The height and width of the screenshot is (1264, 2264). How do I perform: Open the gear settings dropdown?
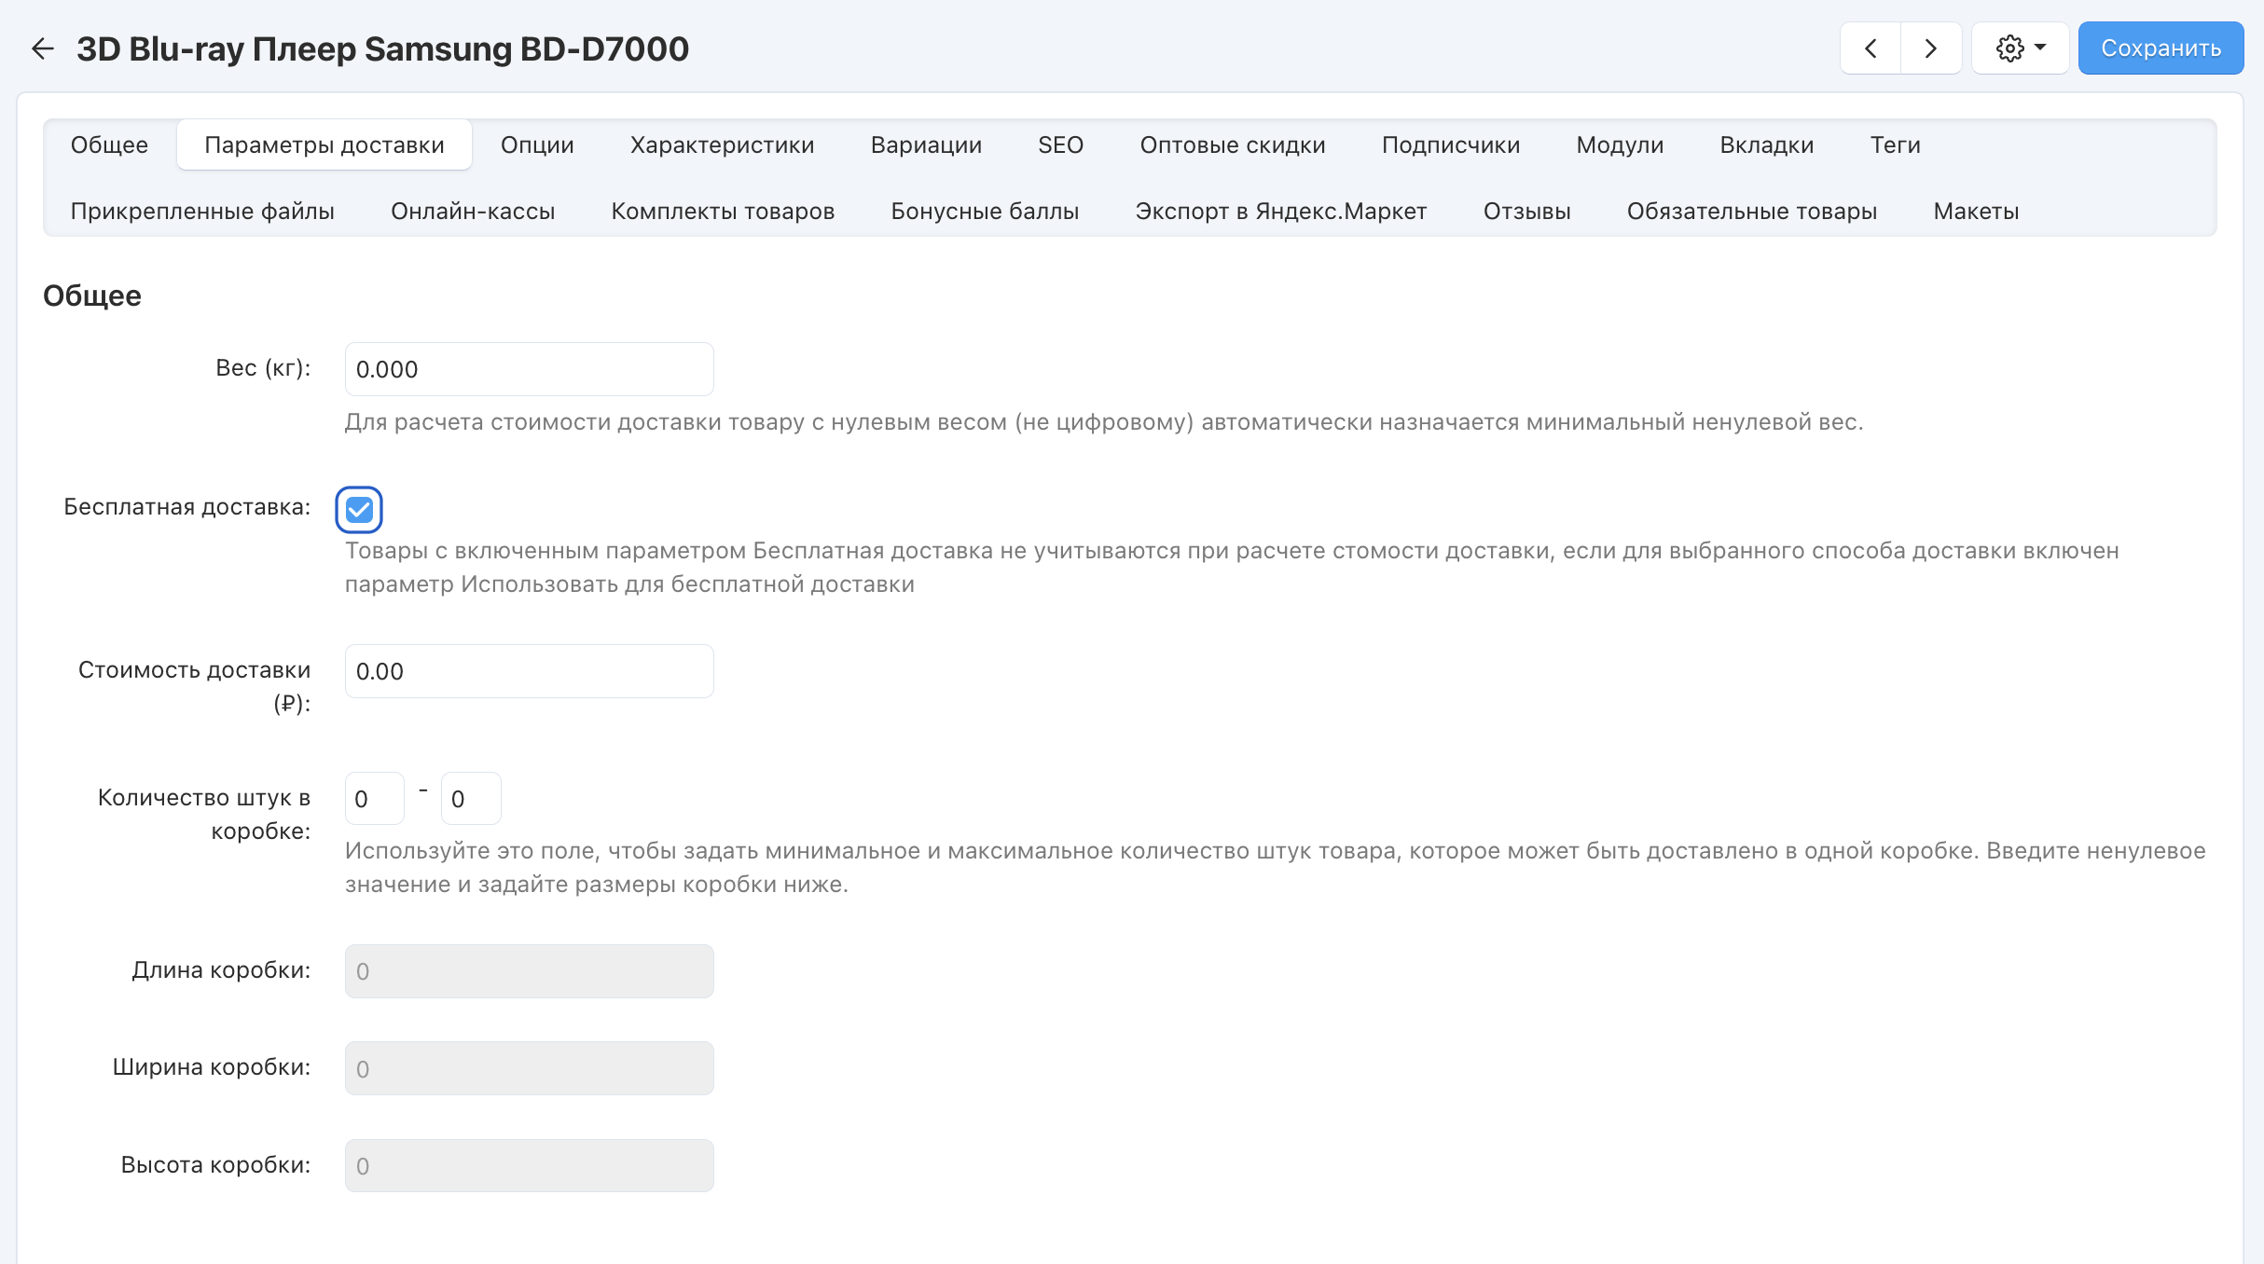pyautogui.click(x=2021, y=48)
